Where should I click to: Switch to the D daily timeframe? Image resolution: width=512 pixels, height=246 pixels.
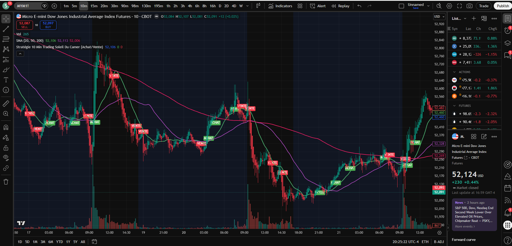tap(220, 6)
